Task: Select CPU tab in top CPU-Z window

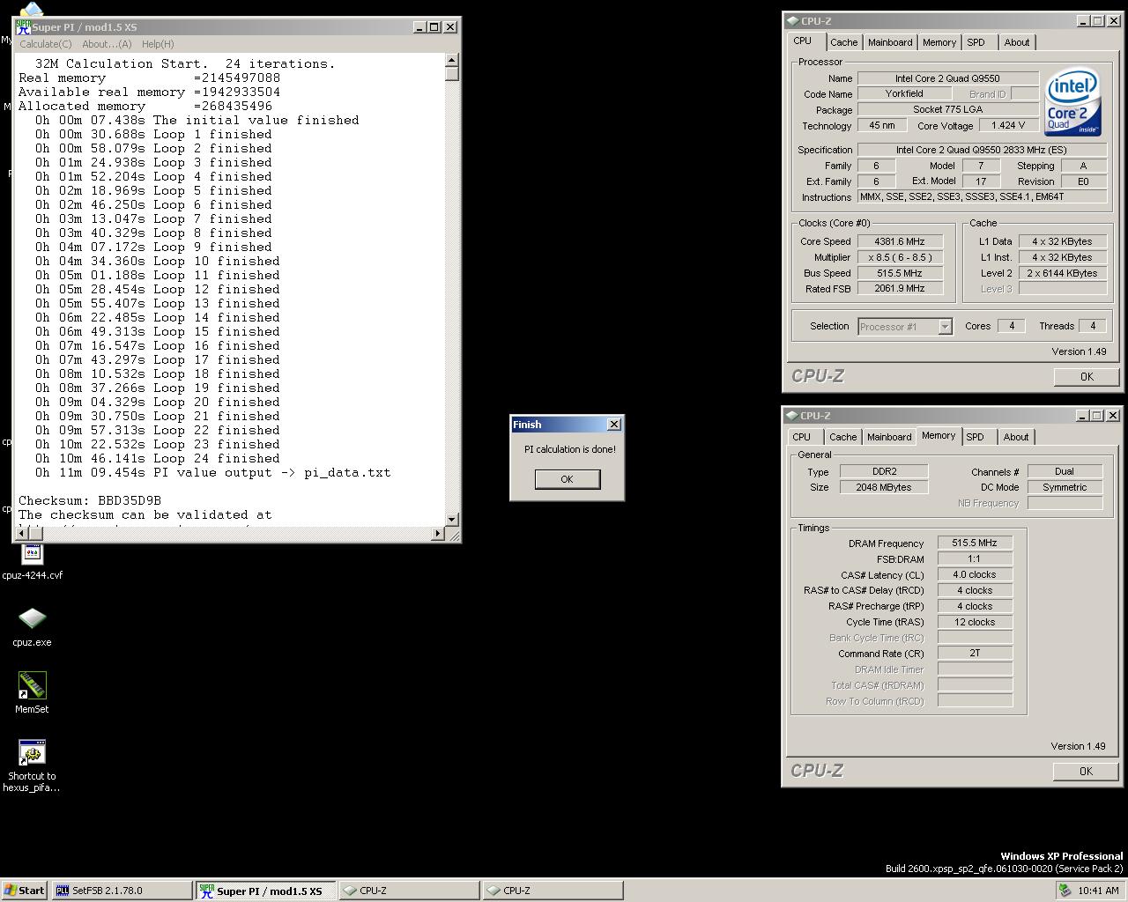Action: 803,41
